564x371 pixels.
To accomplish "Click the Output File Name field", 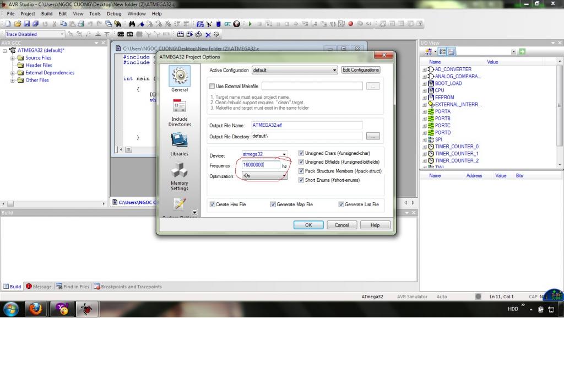I will pos(307,125).
